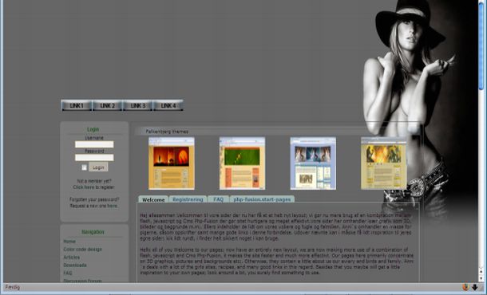The width and height of the screenshot is (487, 295).
Task: Focus the Password input field
Action: pos(94,157)
